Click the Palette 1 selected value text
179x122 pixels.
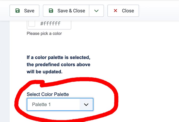(41, 104)
